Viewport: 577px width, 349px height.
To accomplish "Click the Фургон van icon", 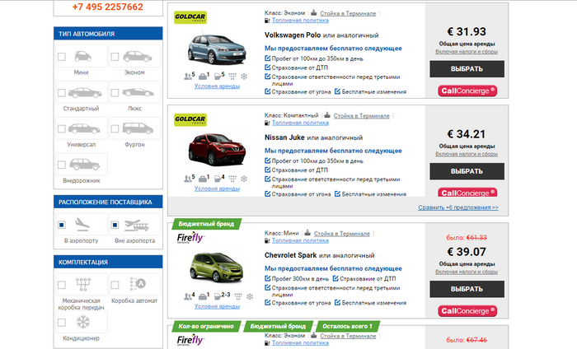I will pos(138,128).
